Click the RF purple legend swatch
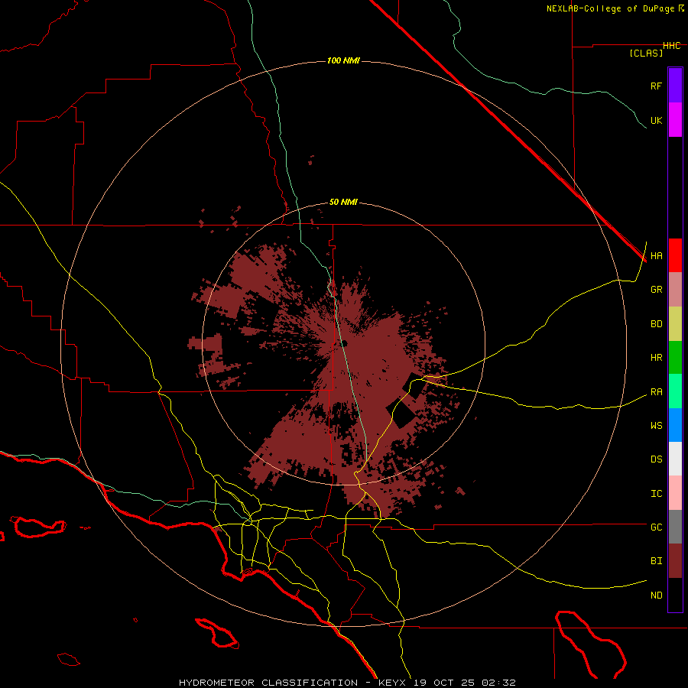The height and width of the screenshot is (688, 688). 675,86
